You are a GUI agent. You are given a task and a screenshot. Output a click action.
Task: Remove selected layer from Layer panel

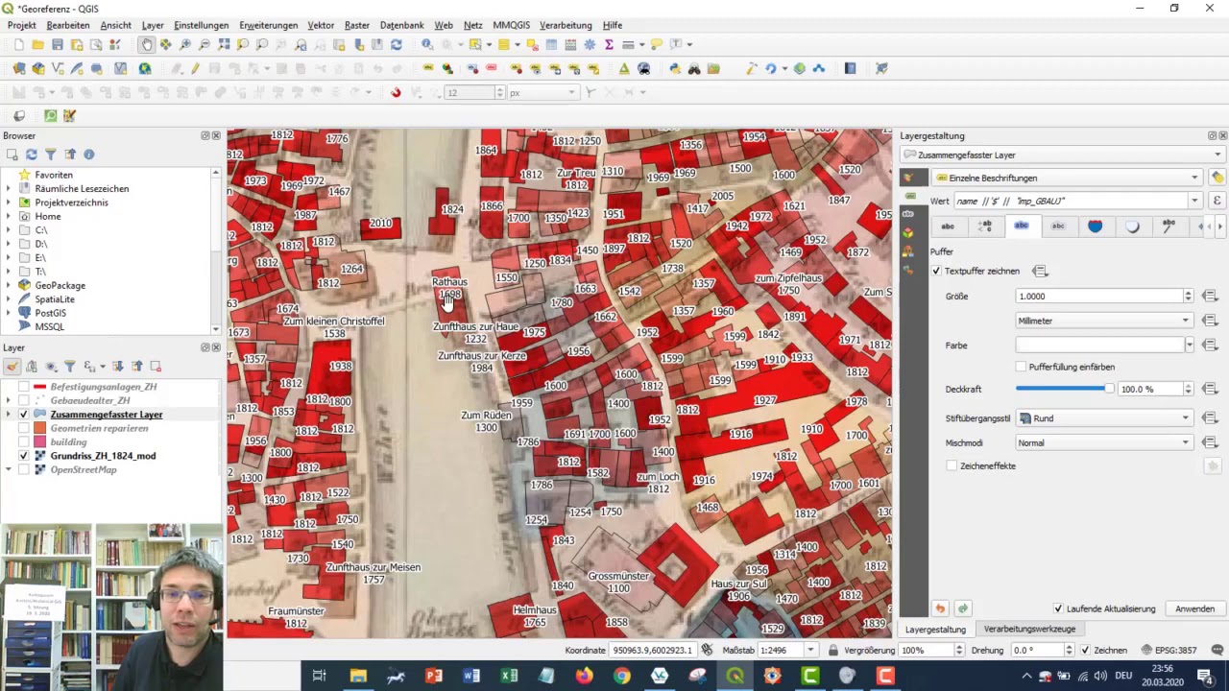[x=156, y=366]
